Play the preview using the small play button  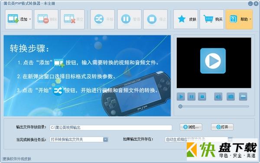pos(181,97)
